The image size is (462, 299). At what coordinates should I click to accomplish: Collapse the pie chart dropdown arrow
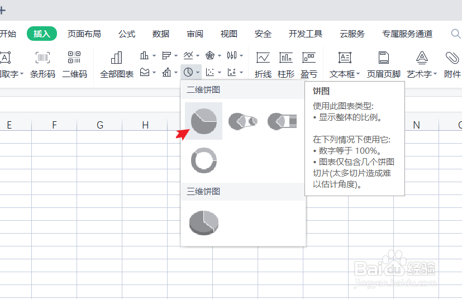198,72
